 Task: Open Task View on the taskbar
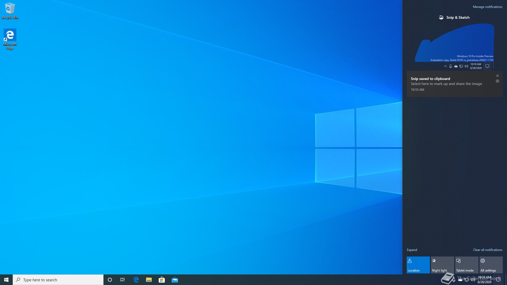123,280
